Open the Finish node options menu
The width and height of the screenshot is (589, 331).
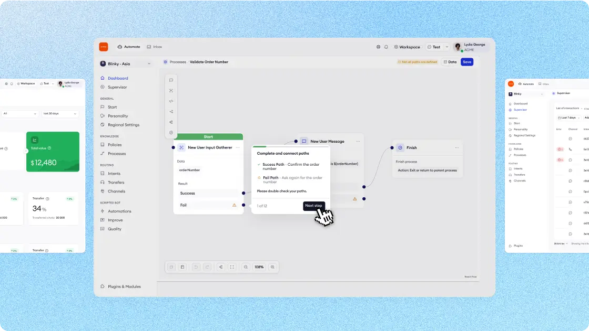click(457, 148)
